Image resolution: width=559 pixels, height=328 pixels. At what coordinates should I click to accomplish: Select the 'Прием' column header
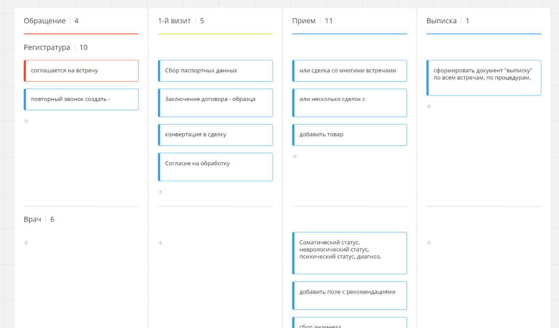click(304, 21)
